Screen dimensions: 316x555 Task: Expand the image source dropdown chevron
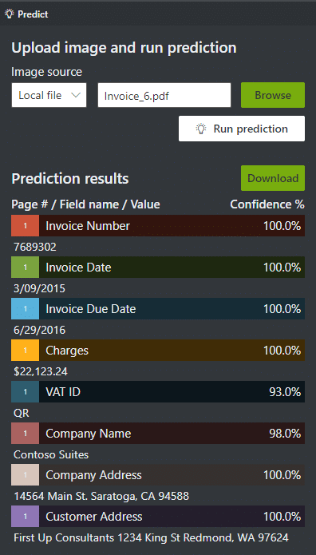pyautogui.click(x=76, y=95)
